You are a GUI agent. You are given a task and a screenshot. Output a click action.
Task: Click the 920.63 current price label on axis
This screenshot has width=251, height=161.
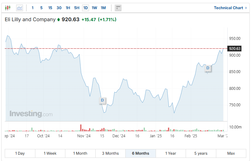coord(235,49)
